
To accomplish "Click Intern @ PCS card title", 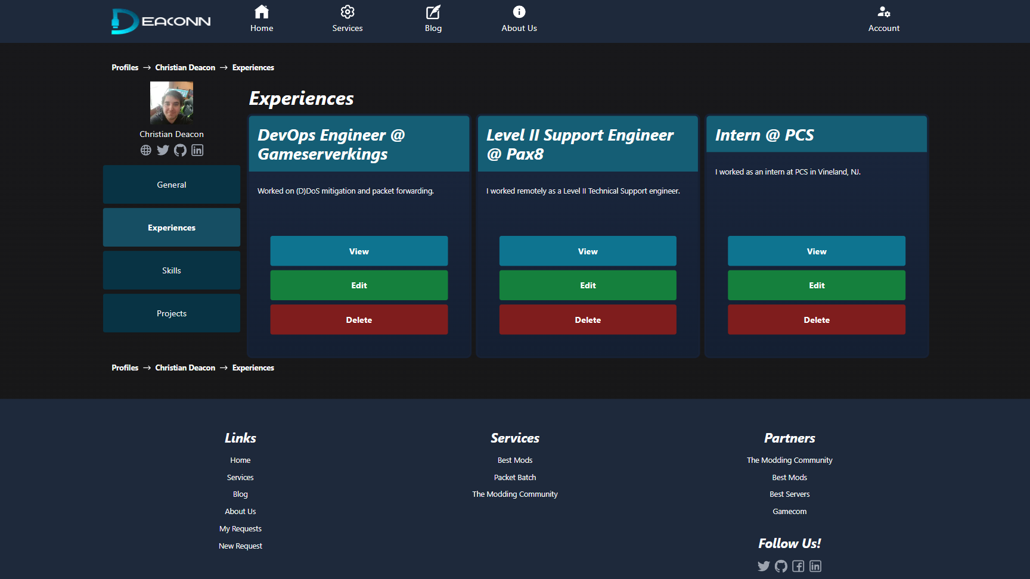I will click(765, 135).
